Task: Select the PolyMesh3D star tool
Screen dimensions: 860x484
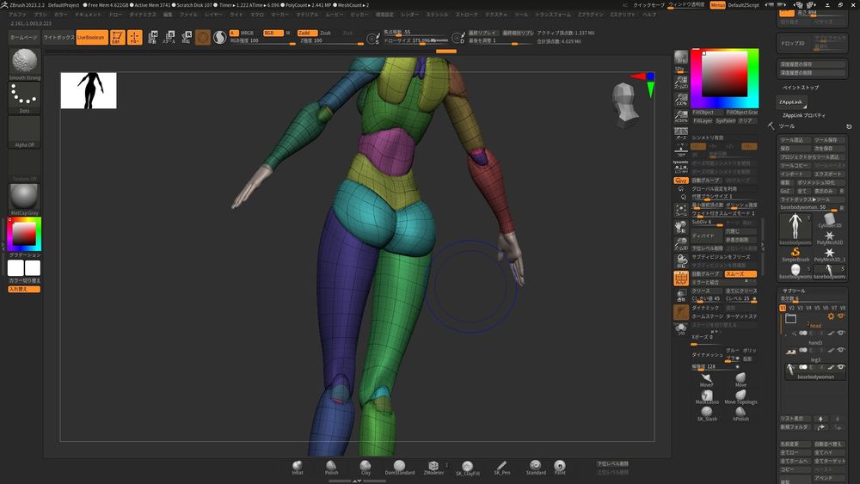Action: click(x=829, y=238)
